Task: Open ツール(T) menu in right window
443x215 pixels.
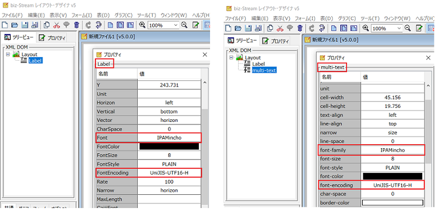Action: tap(370, 19)
